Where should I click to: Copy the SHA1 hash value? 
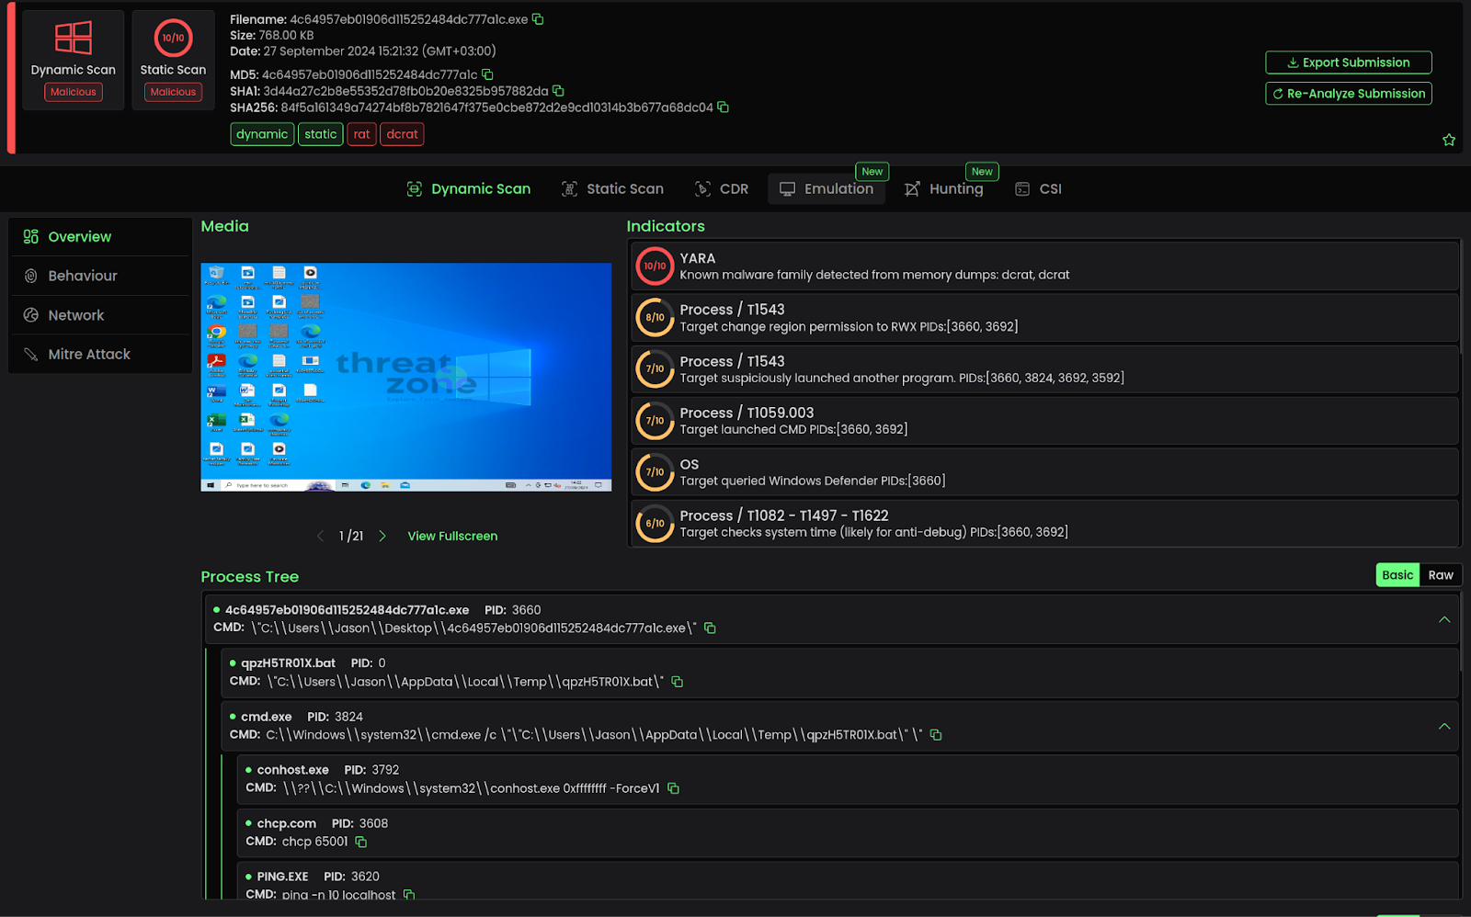point(558,91)
